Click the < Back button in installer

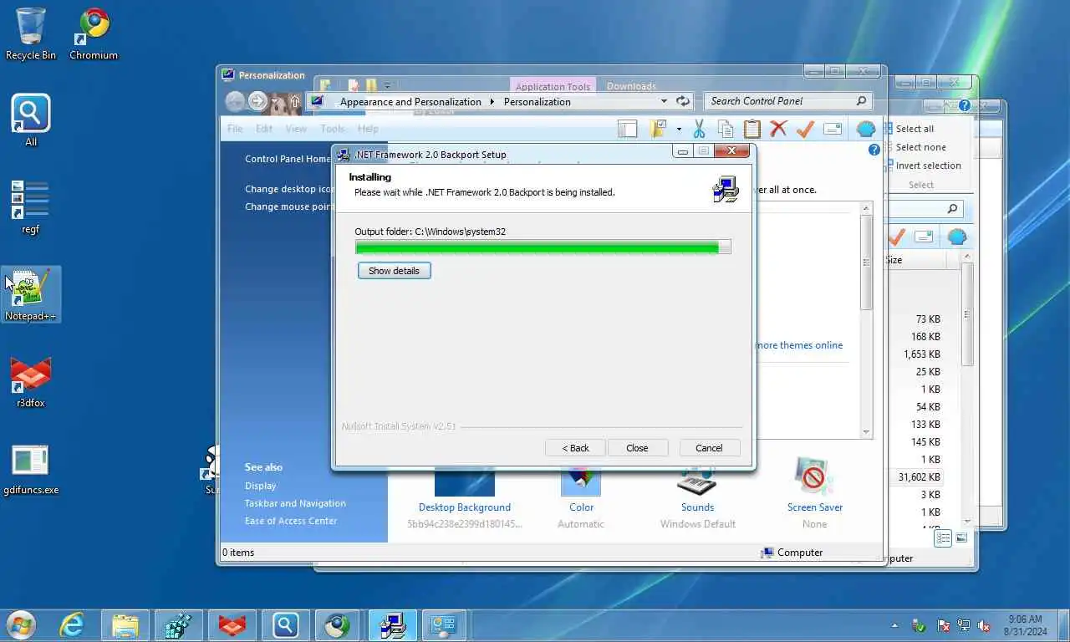coord(575,448)
